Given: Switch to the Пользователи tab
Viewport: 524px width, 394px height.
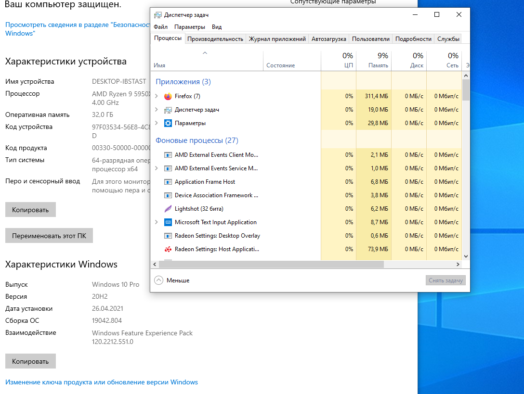Looking at the screenshot, I should click(x=371, y=39).
